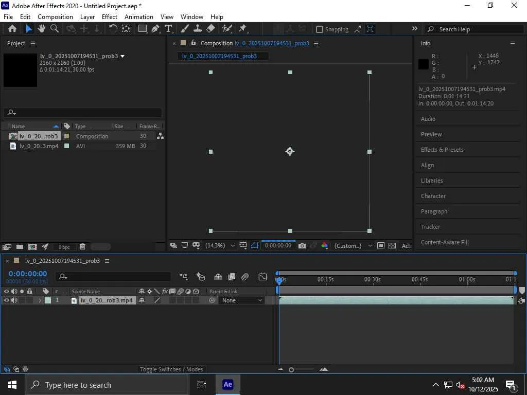This screenshot has height=395, width=527.
Task: Open the Character panel
Action: pyautogui.click(x=433, y=196)
